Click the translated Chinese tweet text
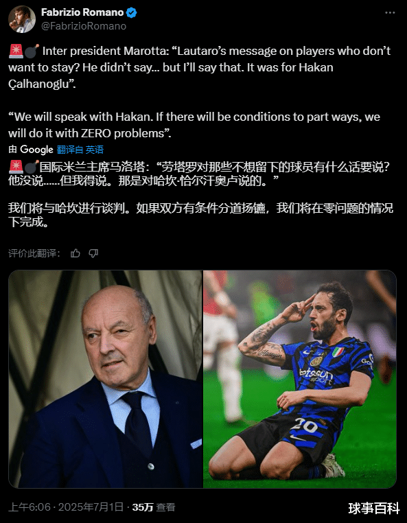407x523 pixels. [200, 194]
